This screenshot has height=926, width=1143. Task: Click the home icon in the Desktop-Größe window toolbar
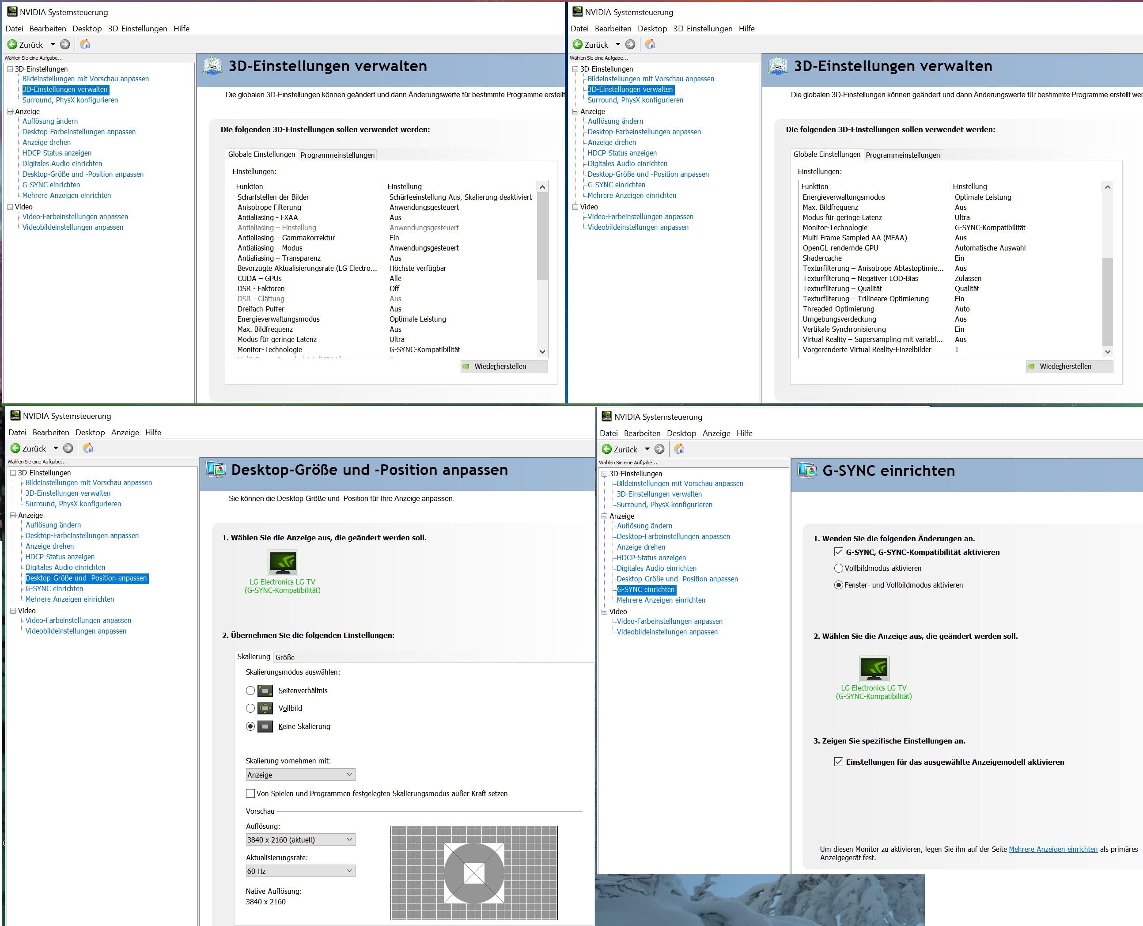[x=88, y=448]
